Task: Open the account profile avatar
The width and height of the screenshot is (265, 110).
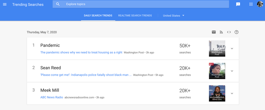Action: tap(260, 4)
